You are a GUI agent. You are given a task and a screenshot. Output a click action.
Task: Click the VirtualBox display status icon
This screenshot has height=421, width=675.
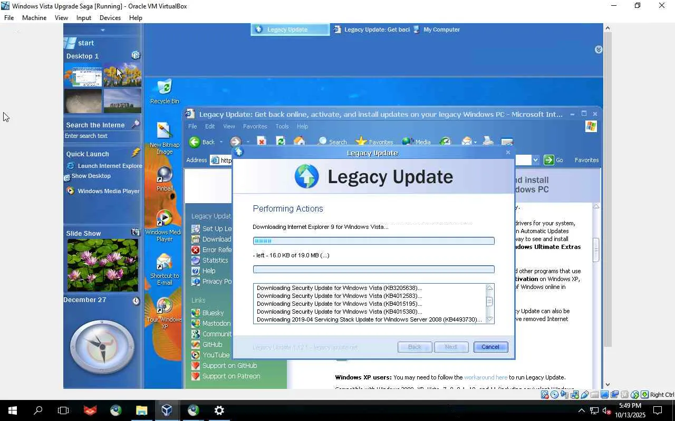605,395
